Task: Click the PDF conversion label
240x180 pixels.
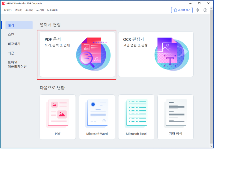Action: [x=58, y=134]
